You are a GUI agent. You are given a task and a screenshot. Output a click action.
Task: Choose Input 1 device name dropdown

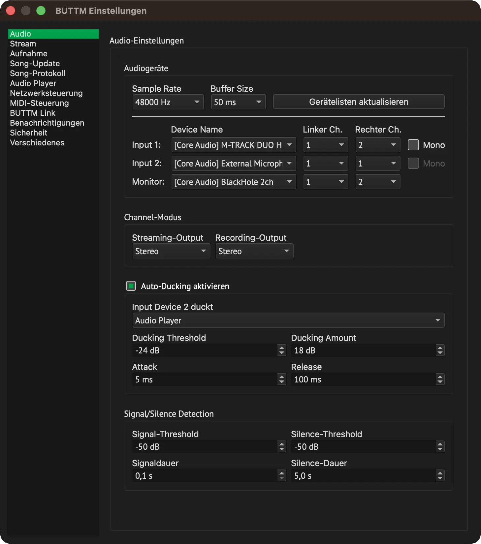point(234,145)
